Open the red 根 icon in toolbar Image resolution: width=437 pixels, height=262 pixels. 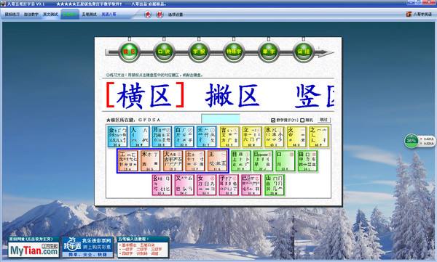click(160, 15)
